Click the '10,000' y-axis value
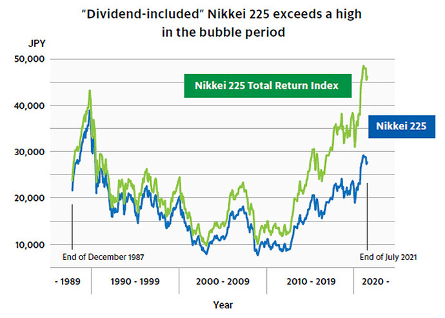Image resolution: width=445 pixels, height=318 pixels. pos(30,245)
